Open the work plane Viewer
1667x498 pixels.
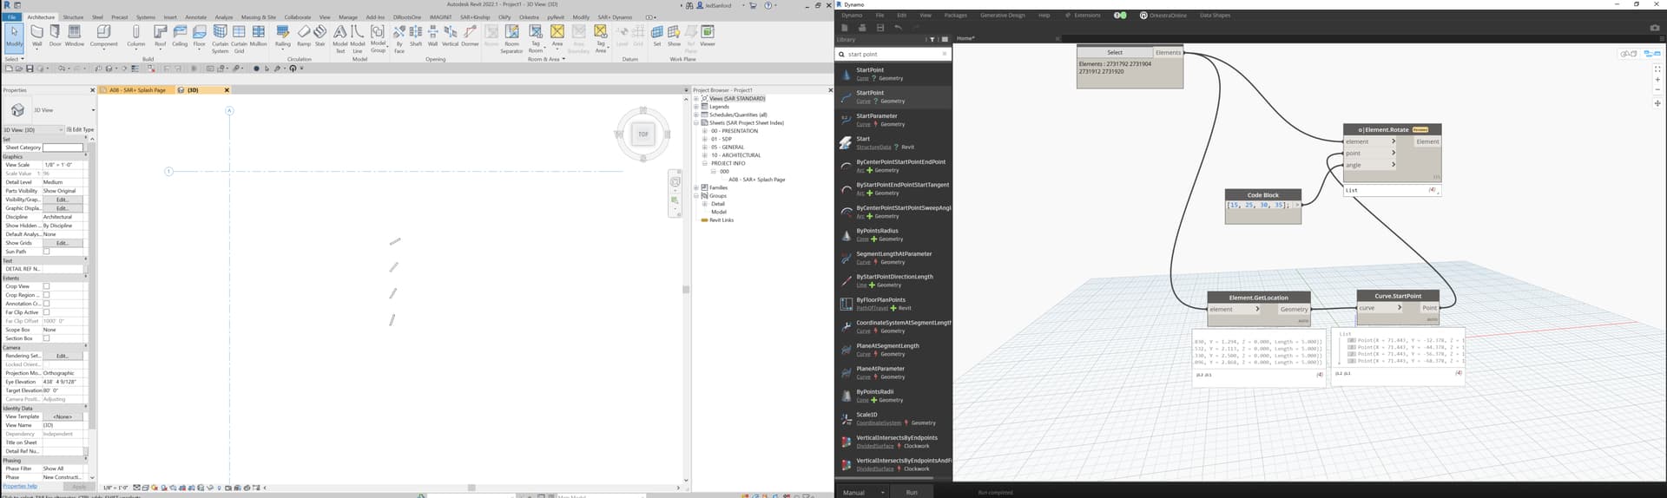(x=708, y=36)
